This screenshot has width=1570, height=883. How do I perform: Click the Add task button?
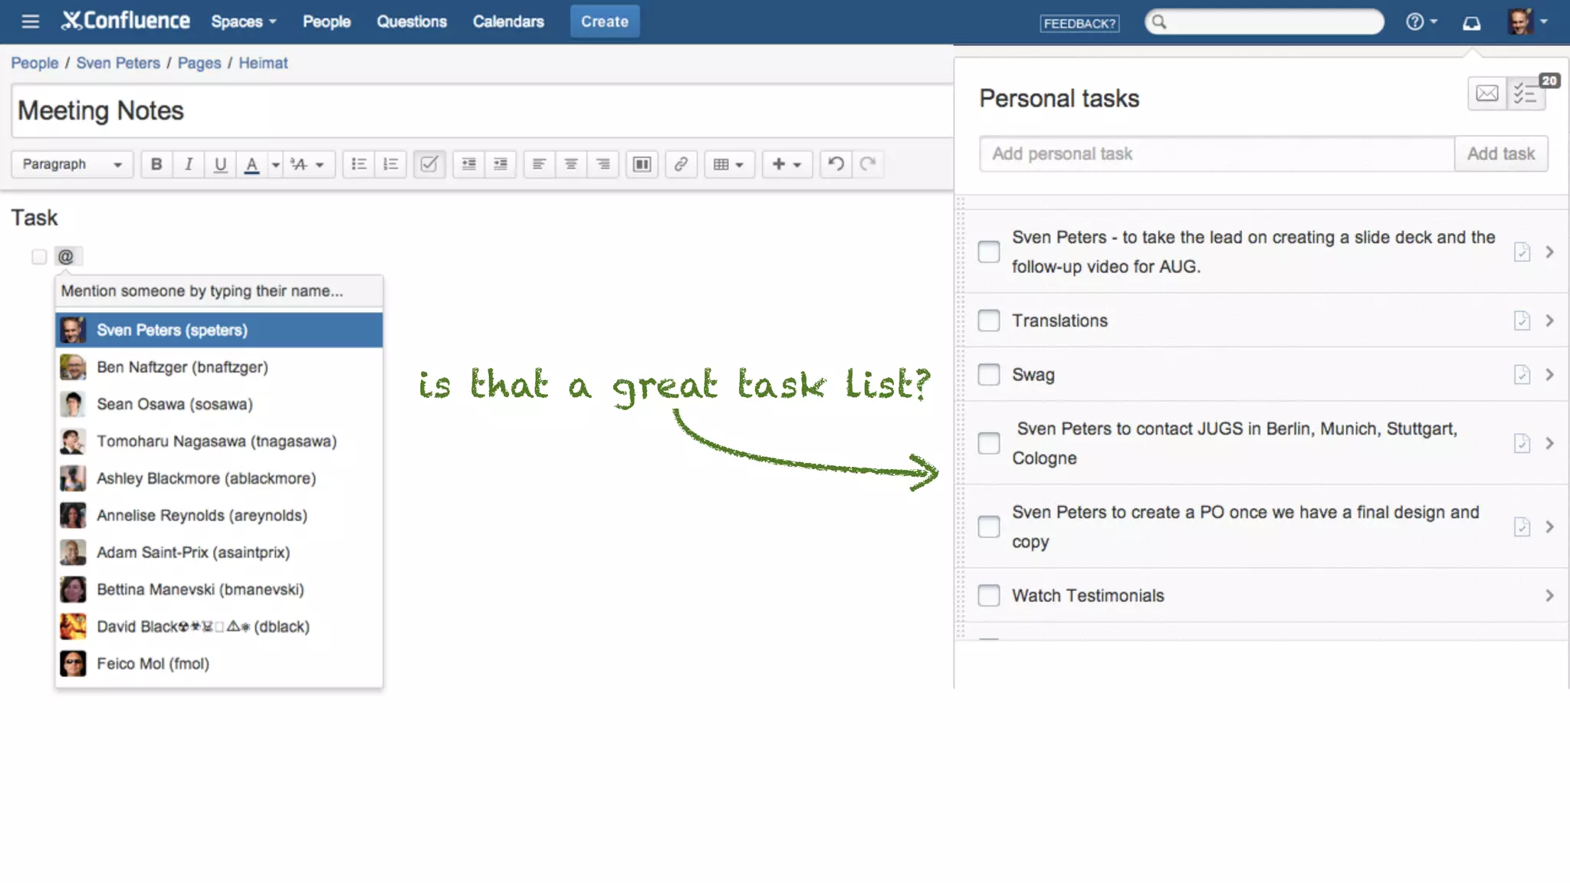point(1501,153)
